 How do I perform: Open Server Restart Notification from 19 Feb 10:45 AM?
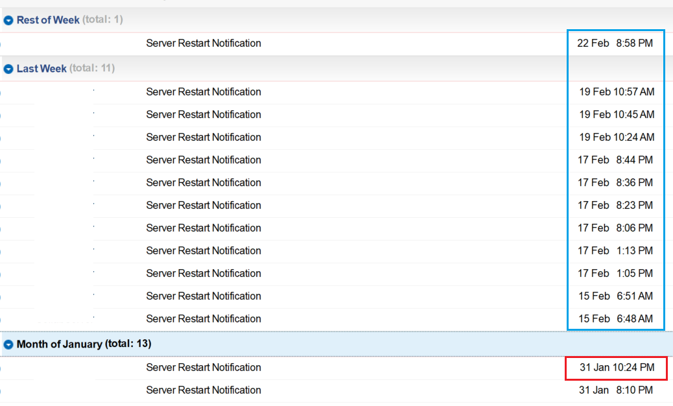pyautogui.click(x=204, y=115)
